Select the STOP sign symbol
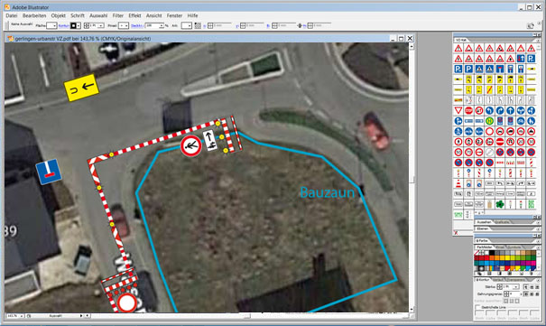 pyautogui.click(x=468, y=111)
